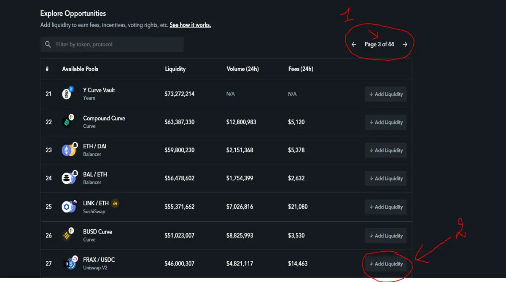Screen dimensions: 506x282
Task: Click the $12,800,983 volume value
Action: tap(241, 122)
